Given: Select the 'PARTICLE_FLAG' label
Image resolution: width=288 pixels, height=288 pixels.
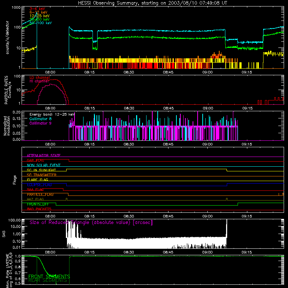Looking at the screenshot, I should [x=40, y=194].
